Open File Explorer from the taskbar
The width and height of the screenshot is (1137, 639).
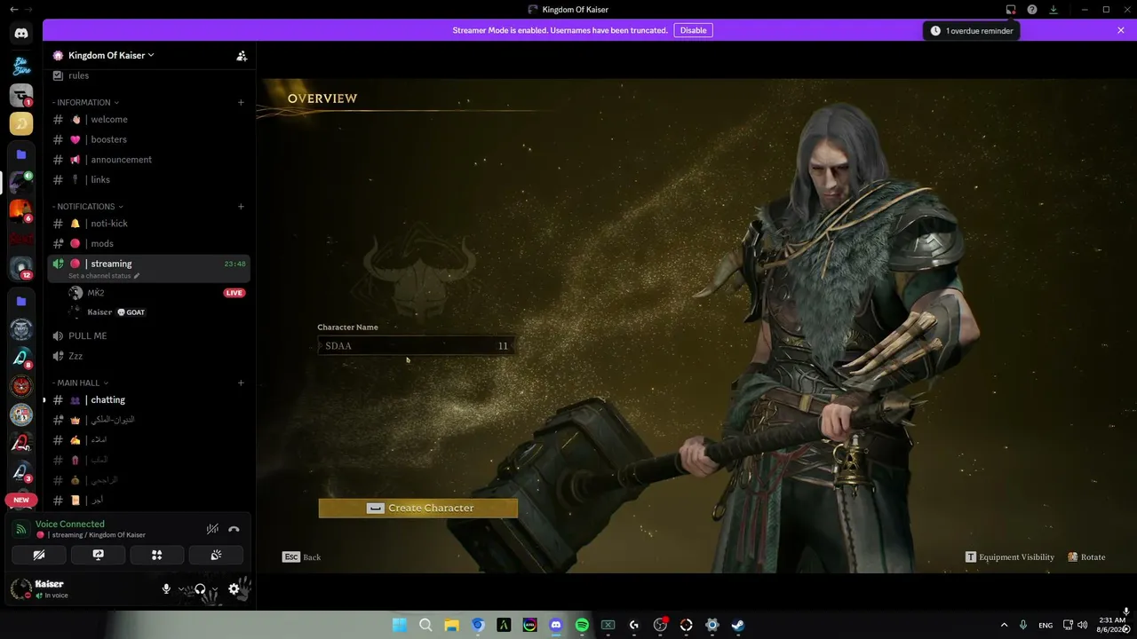(x=451, y=625)
